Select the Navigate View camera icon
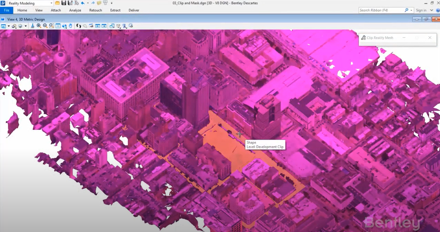440x232 pixels. 91,26
